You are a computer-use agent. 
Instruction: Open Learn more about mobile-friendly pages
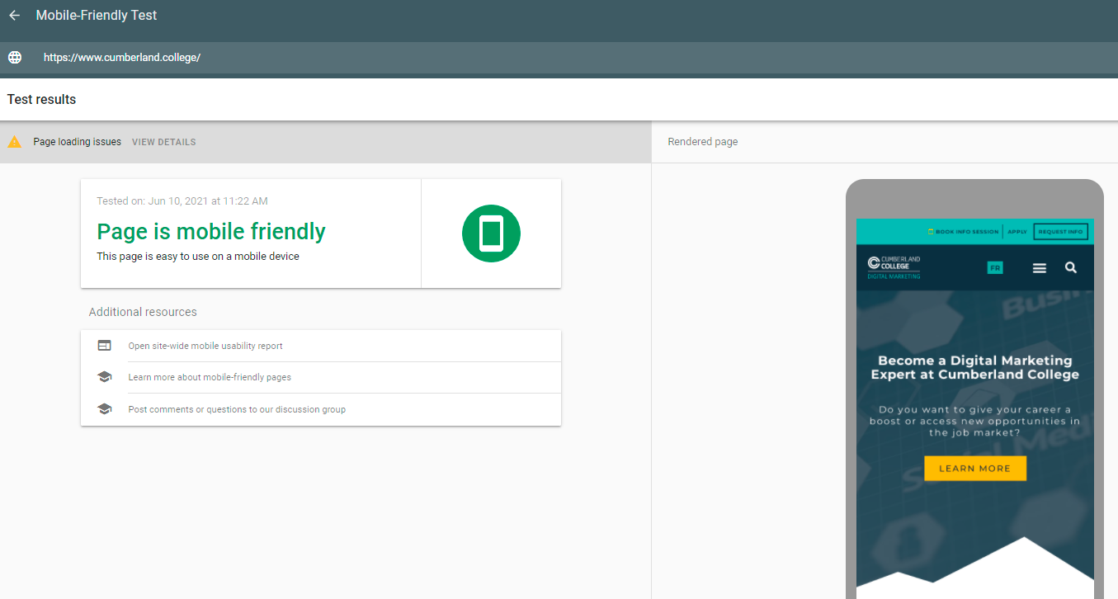click(210, 377)
